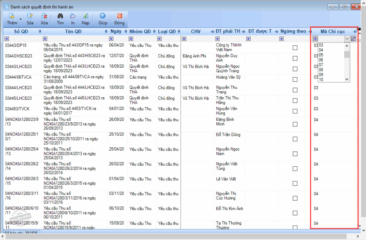Screen dimensions: 366x240
Task: Tick Ngừng theo checkbox for row 034453/TVCK
Action: point(295,111)
